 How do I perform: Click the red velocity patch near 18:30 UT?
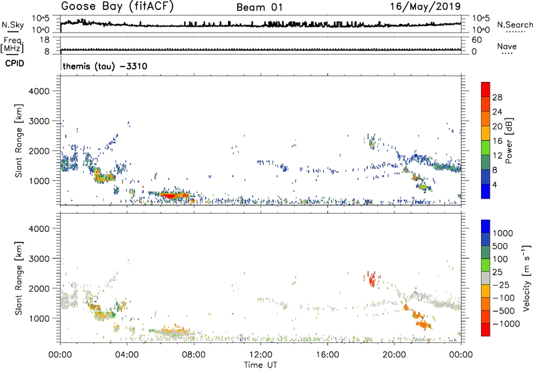point(372,280)
